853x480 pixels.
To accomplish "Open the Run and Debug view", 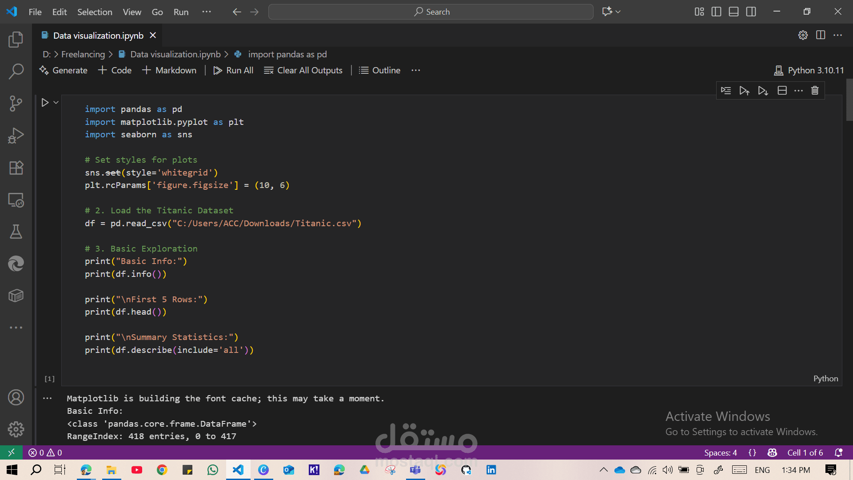I will click(x=16, y=136).
